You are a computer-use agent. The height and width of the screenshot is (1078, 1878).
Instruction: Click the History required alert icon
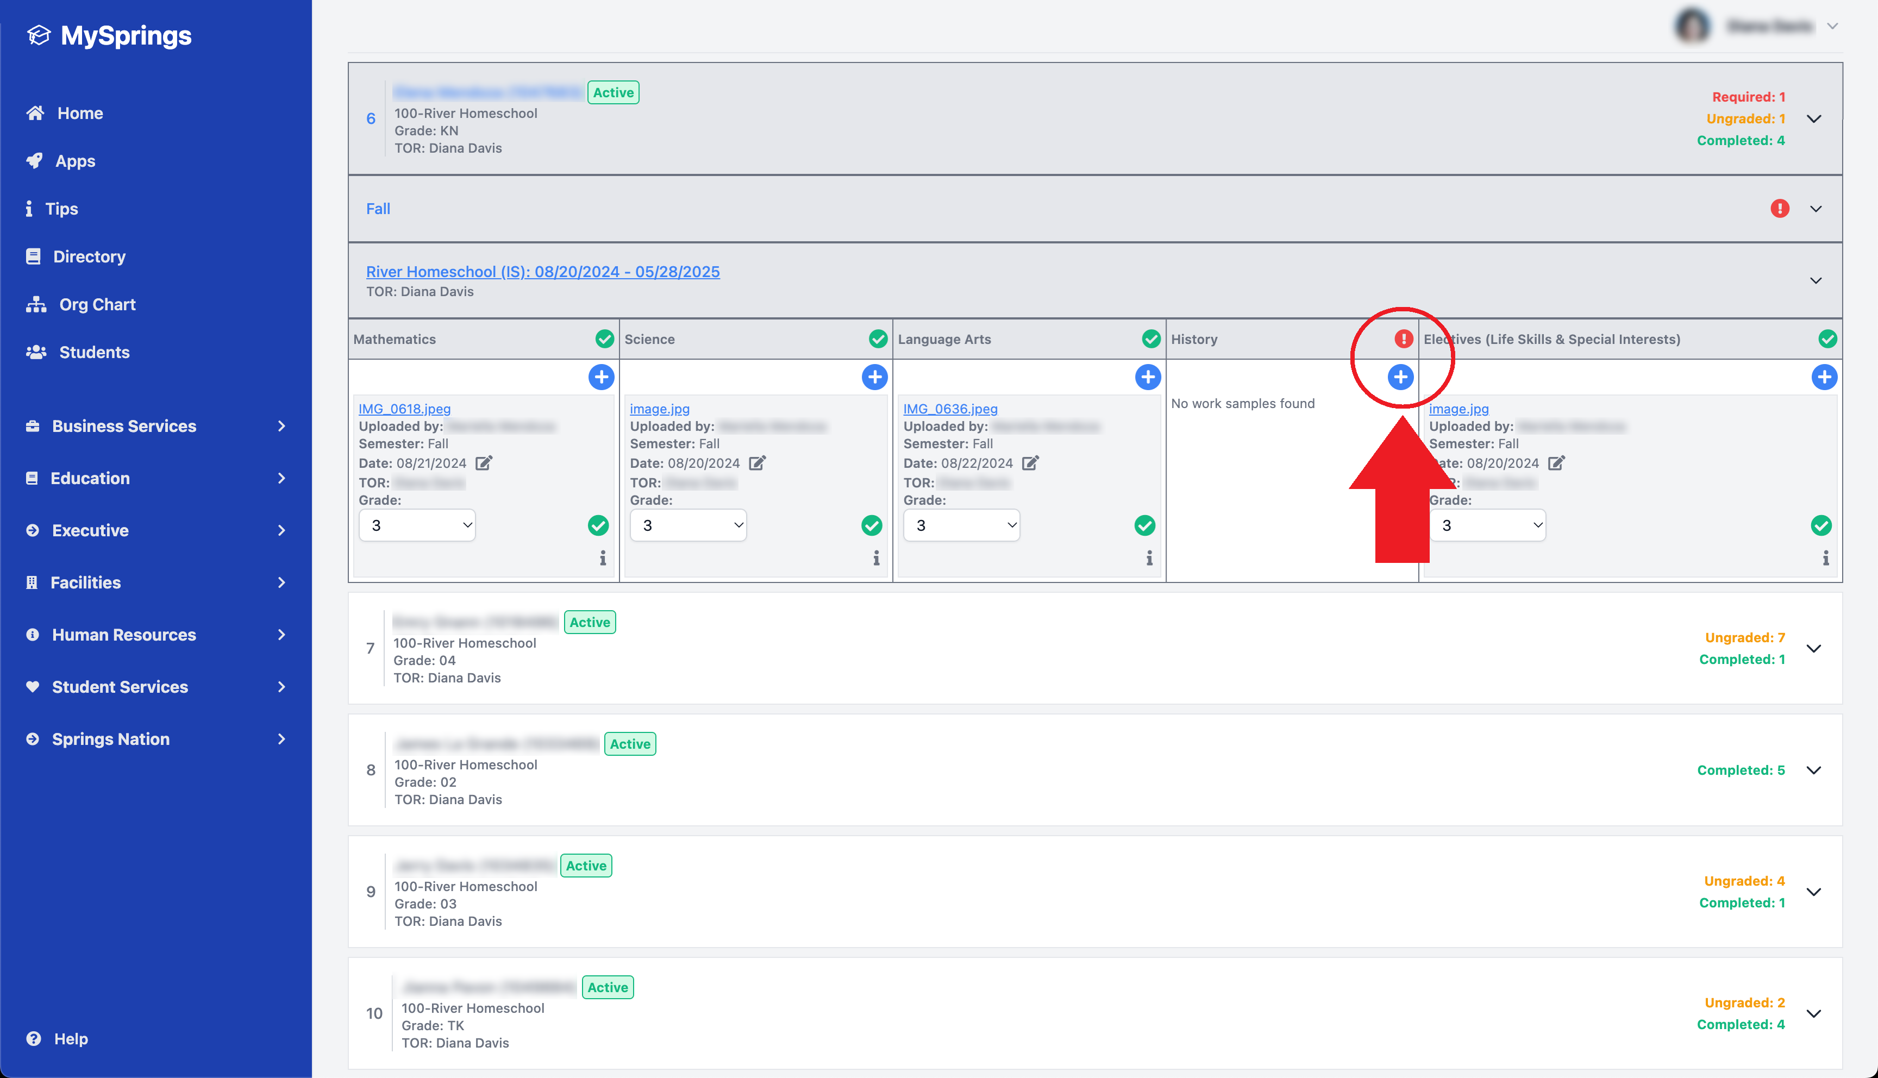pyautogui.click(x=1403, y=339)
